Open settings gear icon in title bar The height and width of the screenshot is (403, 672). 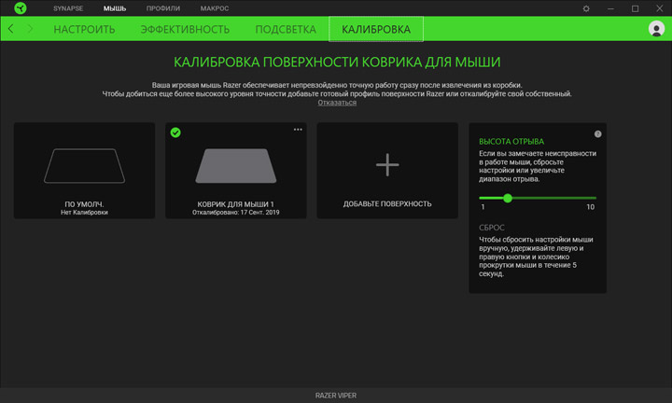586,8
